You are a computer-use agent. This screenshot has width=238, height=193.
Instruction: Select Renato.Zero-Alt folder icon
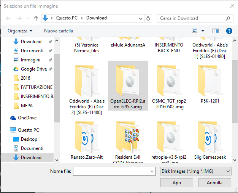point(87,137)
